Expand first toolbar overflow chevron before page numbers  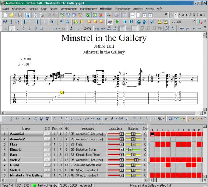click(166, 14)
